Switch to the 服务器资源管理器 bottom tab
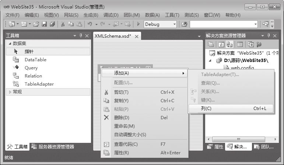 point(53,147)
